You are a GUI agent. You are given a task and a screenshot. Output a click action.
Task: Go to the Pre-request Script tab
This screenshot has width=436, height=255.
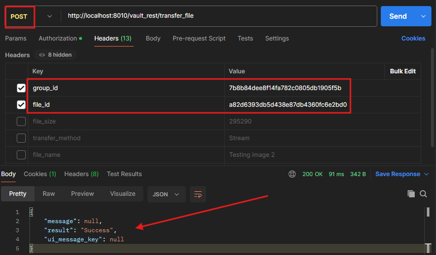[199, 38]
